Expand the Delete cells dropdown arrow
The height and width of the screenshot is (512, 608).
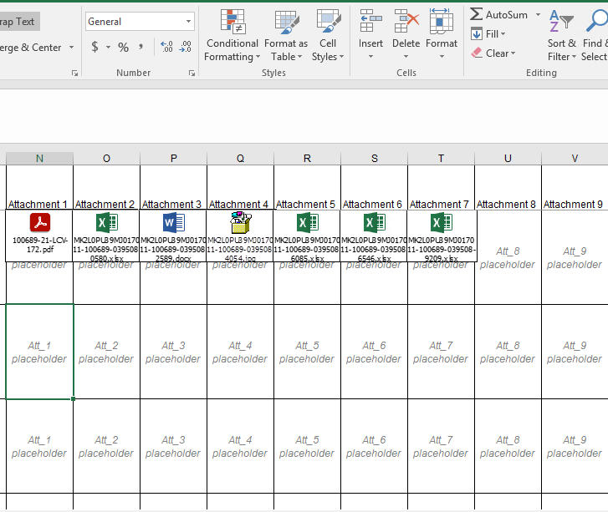pos(406,57)
